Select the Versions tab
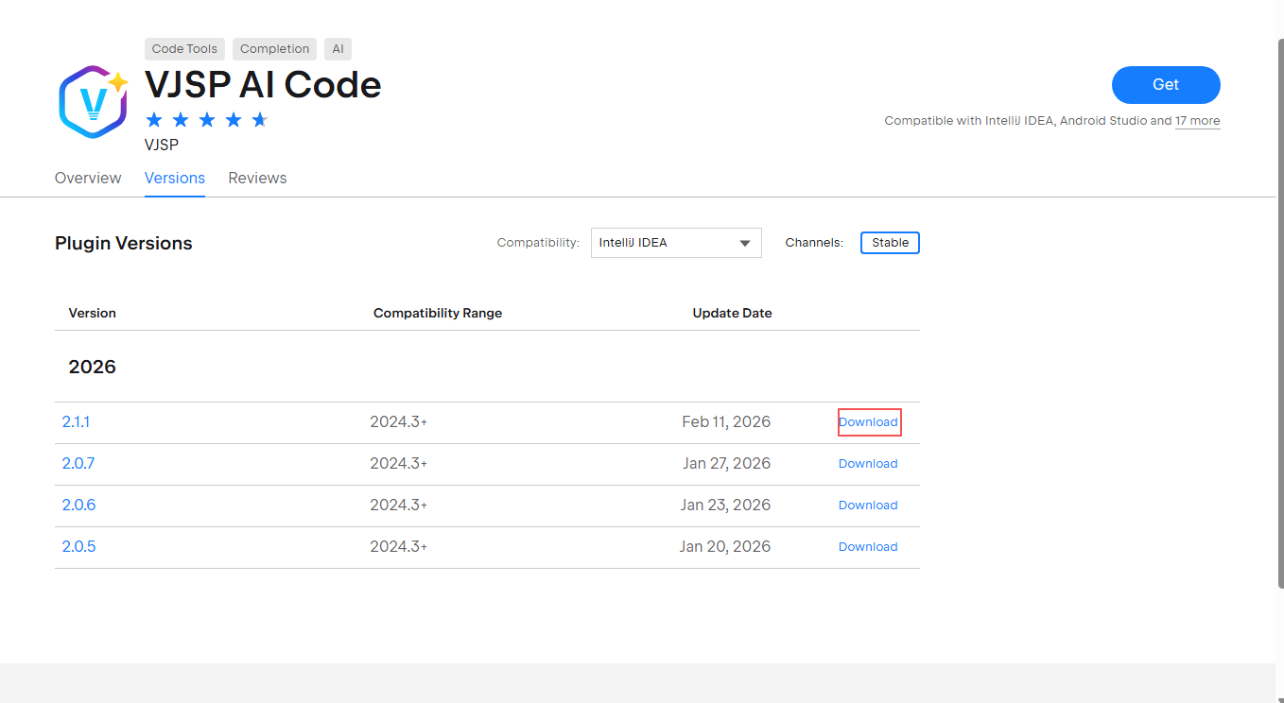 pyautogui.click(x=175, y=178)
